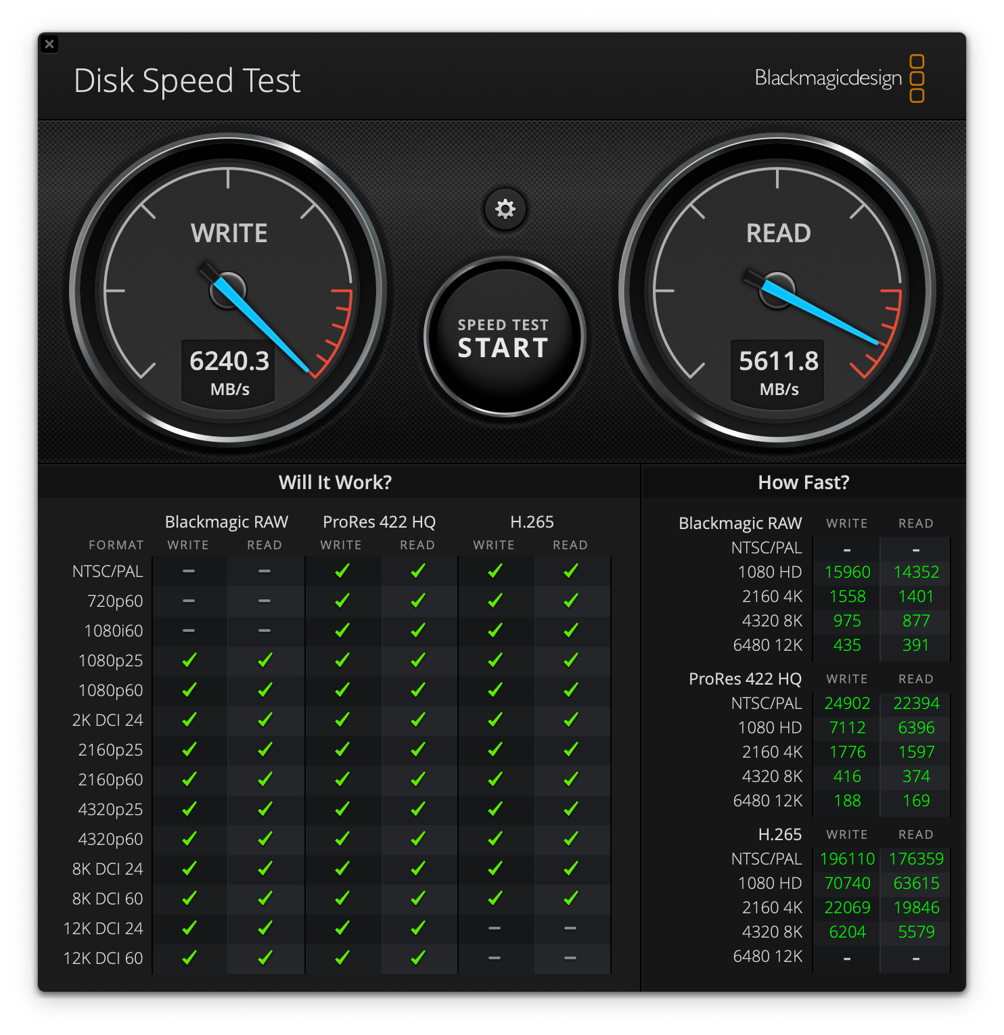Click the How Fast? header
The image size is (1004, 1035).
803,482
